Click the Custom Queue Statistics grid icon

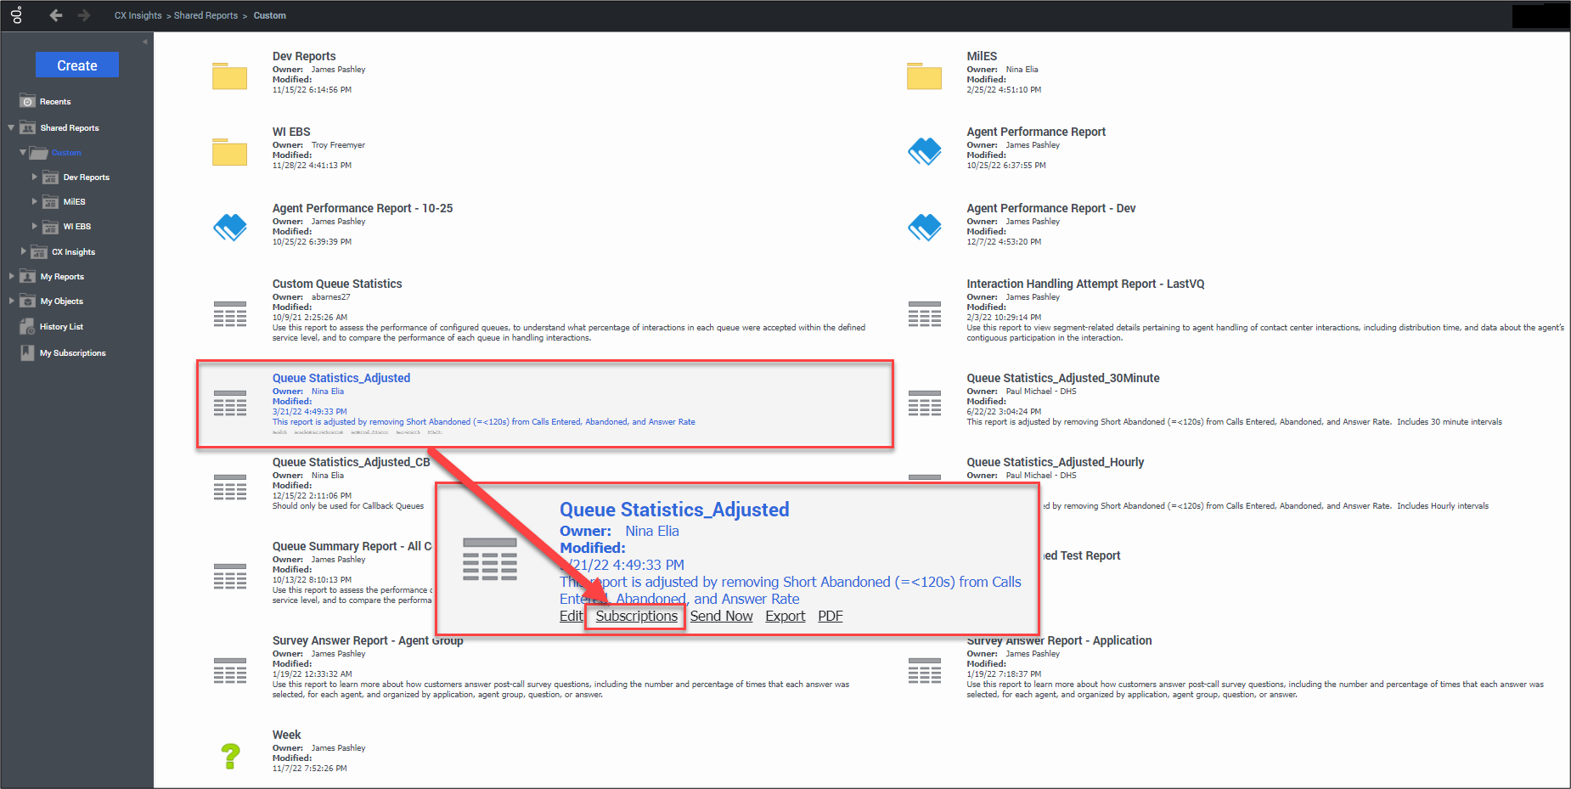(x=229, y=313)
